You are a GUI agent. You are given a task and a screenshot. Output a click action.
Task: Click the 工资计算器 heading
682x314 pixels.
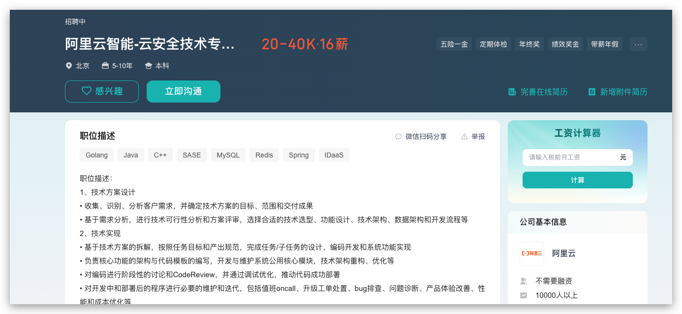[x=578, y=133]
